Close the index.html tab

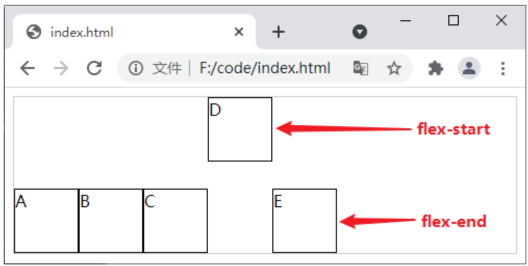[239, 32]
